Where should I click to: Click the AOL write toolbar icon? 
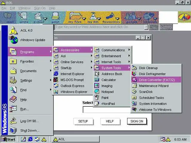point(24,18)
